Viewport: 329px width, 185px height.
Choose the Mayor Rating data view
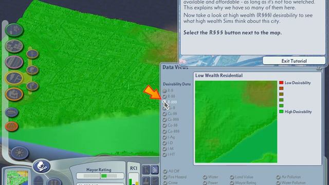pos(243,183)
